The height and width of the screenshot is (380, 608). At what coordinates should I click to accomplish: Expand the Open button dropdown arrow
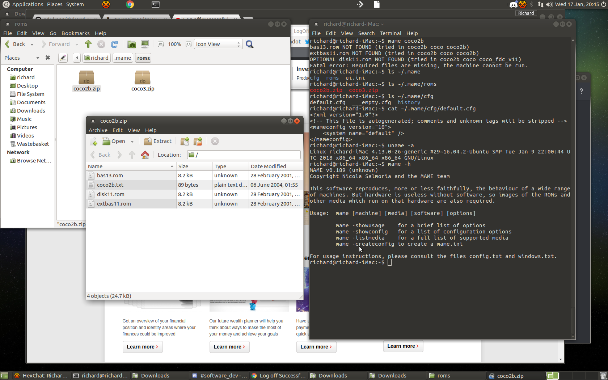132,141
